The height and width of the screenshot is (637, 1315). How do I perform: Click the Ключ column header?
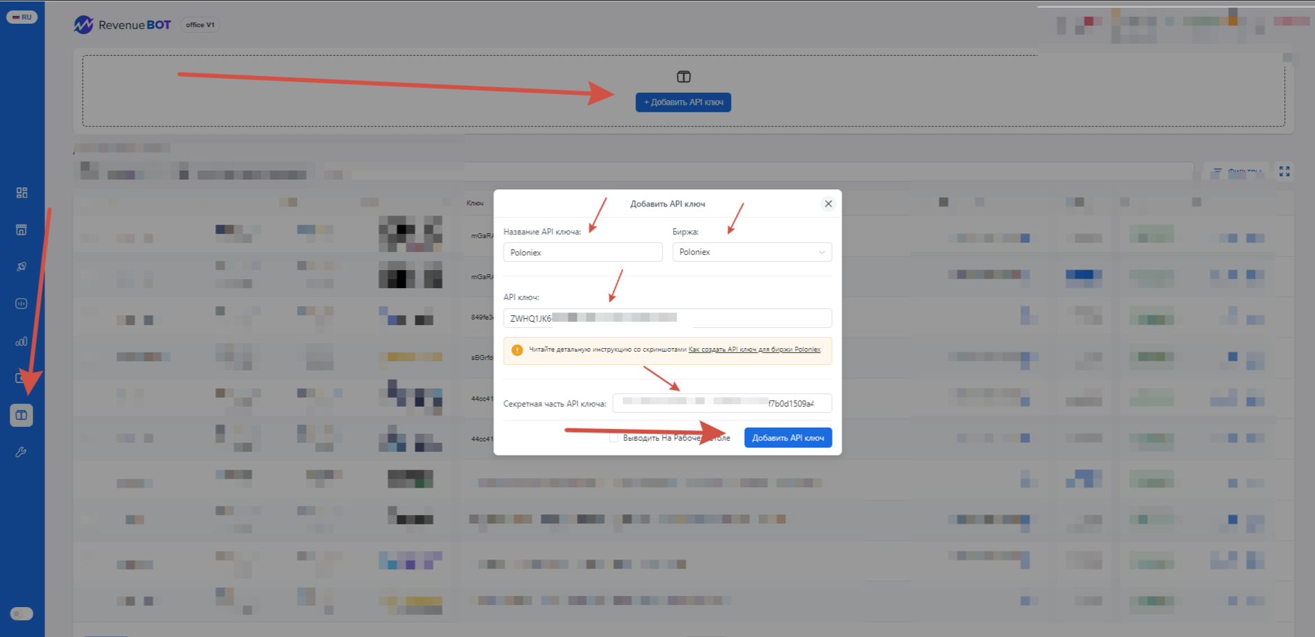(x=475, y=203)
